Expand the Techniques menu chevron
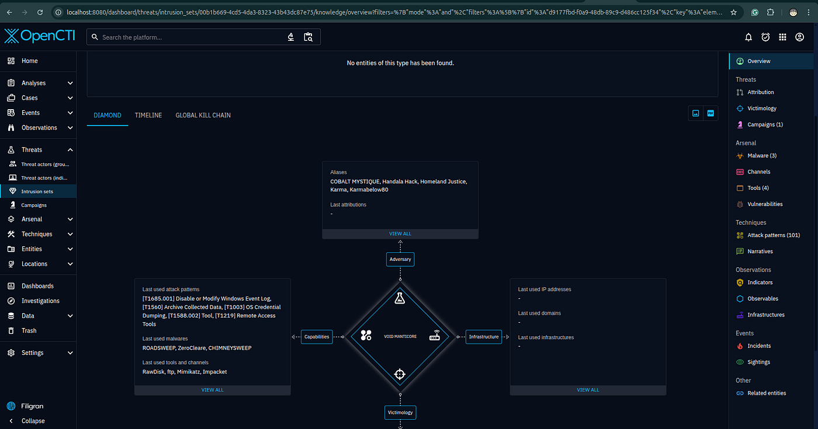The image size is (818, 429). (x=70, y=234)
